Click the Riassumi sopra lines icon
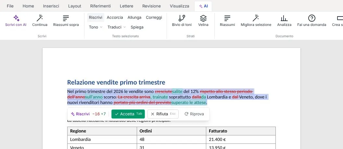The image size is (343, 149). pos(66,18)
